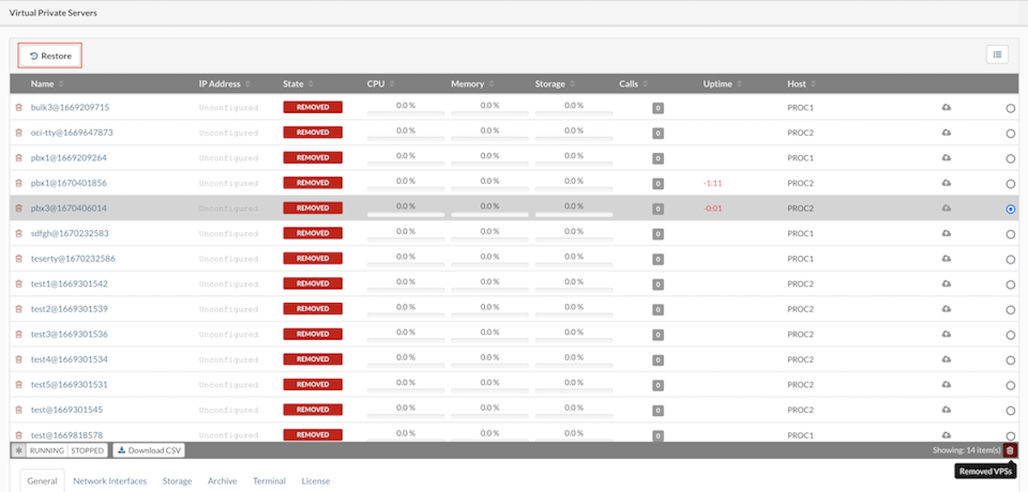
Task: Open the Terminal tab
Action: [269, 481]
